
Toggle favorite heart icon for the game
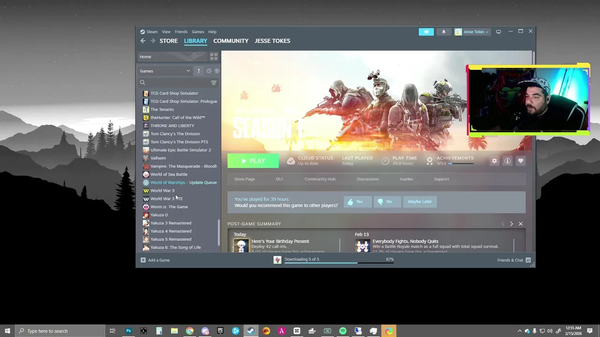(520, 161)
